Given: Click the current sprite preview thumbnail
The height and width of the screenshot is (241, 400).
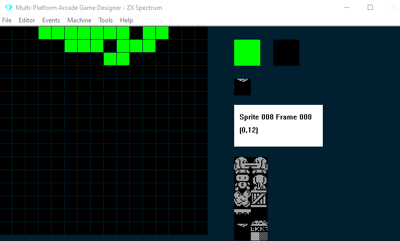Looking at the screenshot, I should pyautogui.click(x=243, y=87).
